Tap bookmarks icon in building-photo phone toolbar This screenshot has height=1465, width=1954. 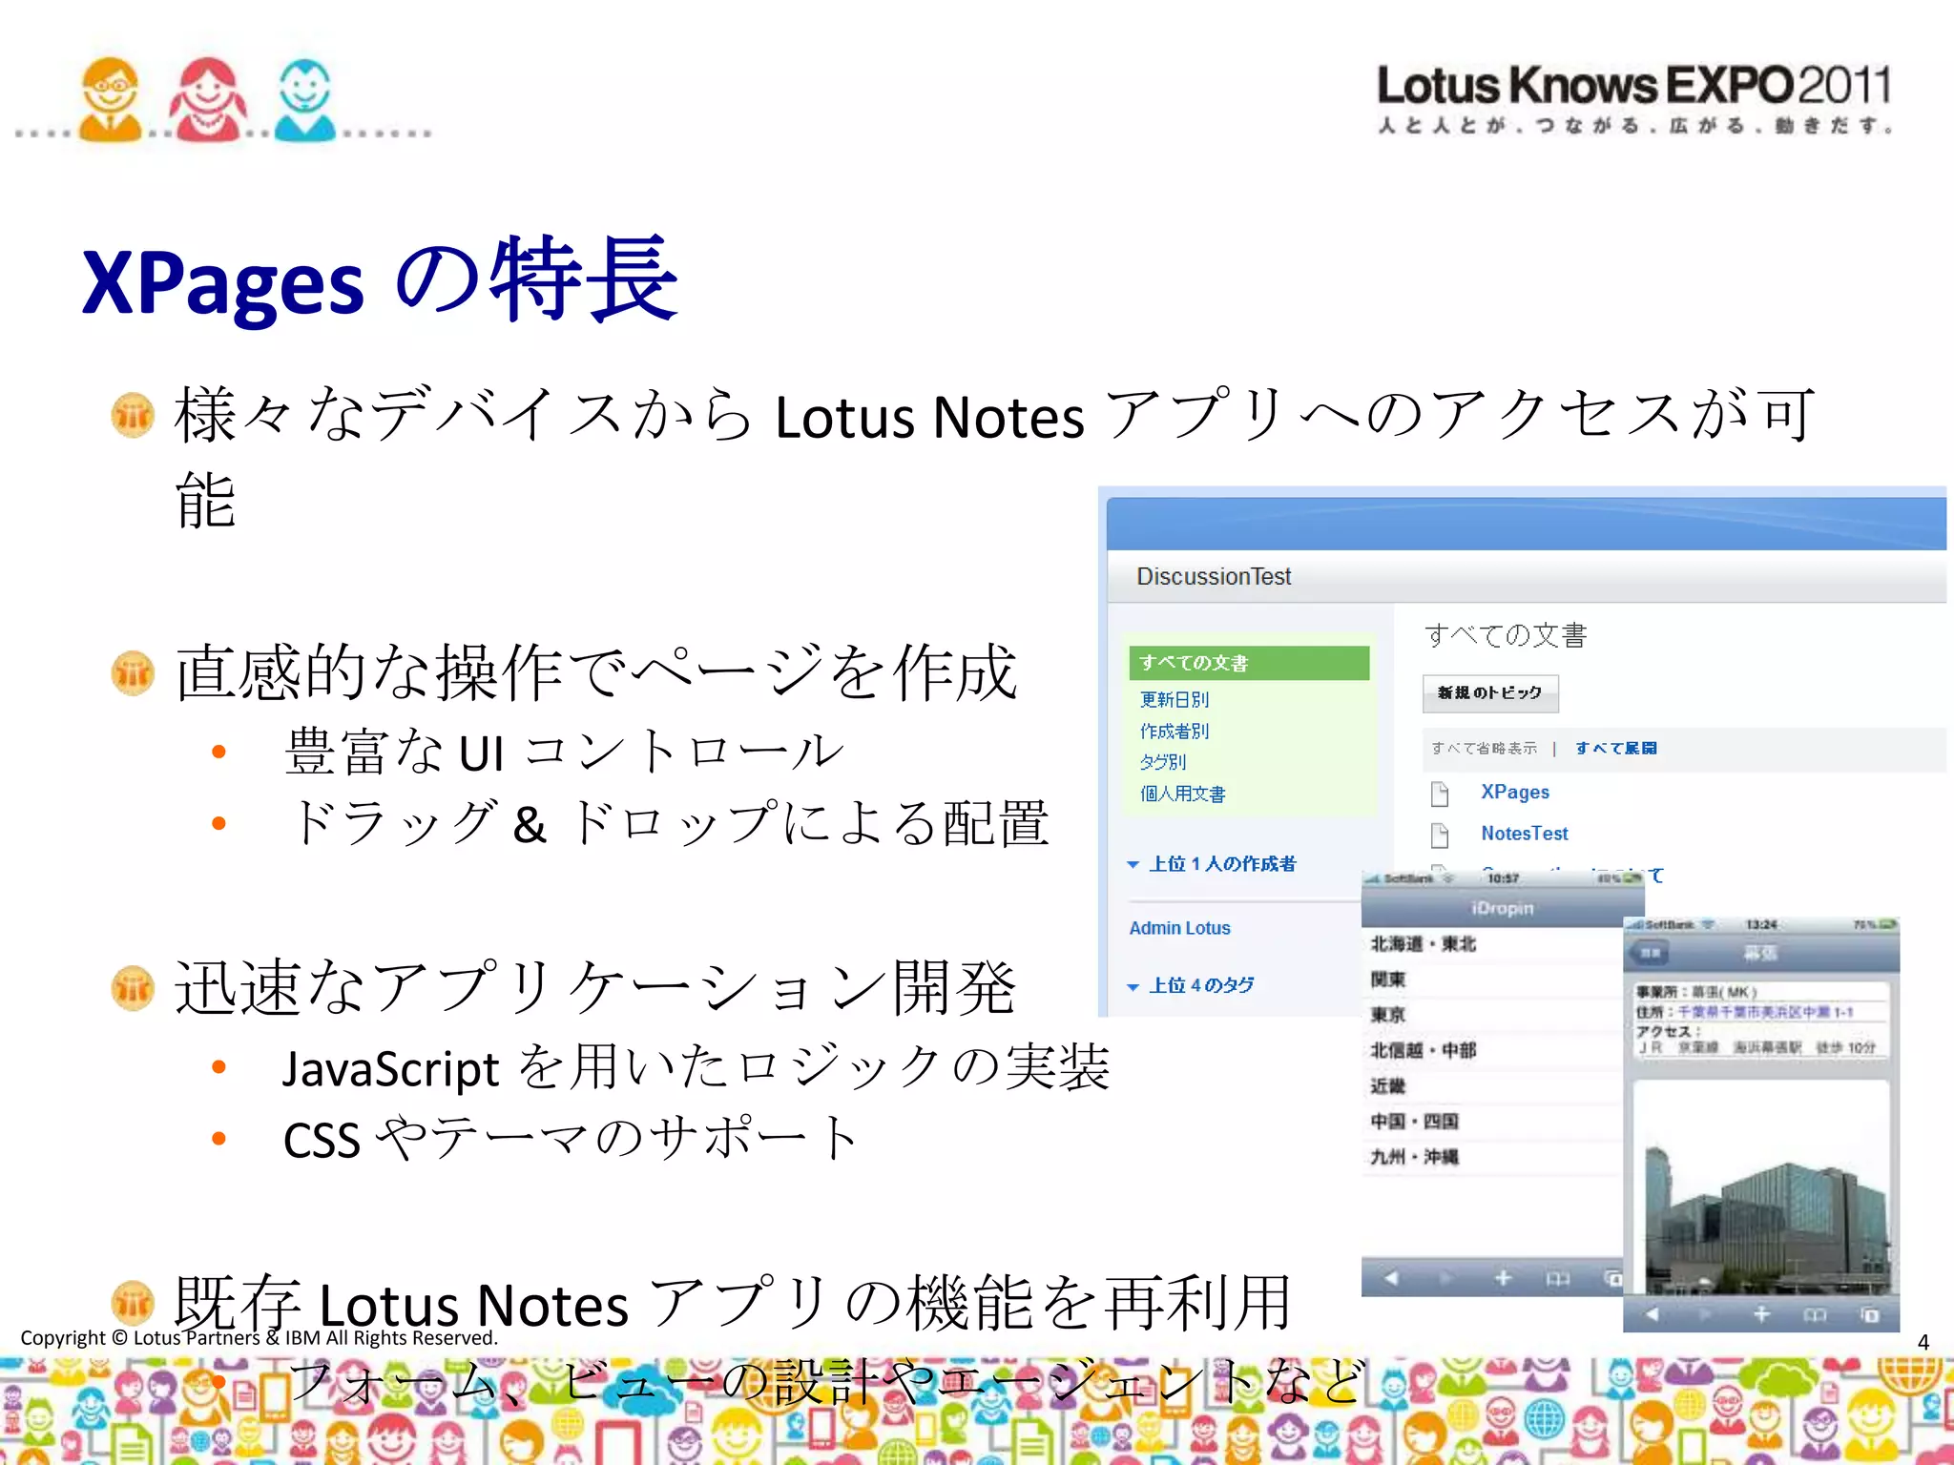click(x=1815, y=1314)
